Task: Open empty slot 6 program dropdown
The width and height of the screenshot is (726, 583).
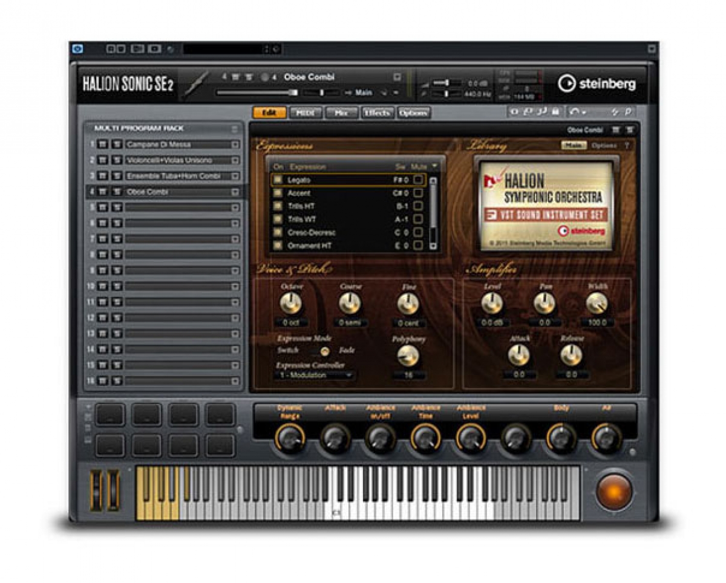Action: [x=235, y=223]
